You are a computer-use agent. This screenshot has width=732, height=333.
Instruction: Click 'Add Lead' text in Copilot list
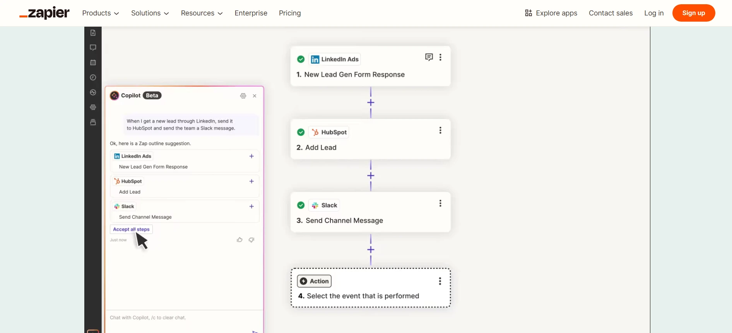(130, 192)
